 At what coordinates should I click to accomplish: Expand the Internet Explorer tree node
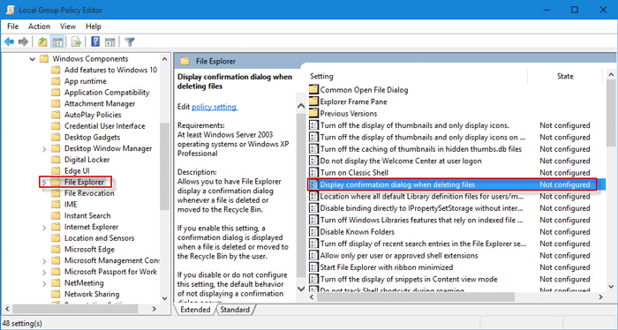tap(44, 228)
